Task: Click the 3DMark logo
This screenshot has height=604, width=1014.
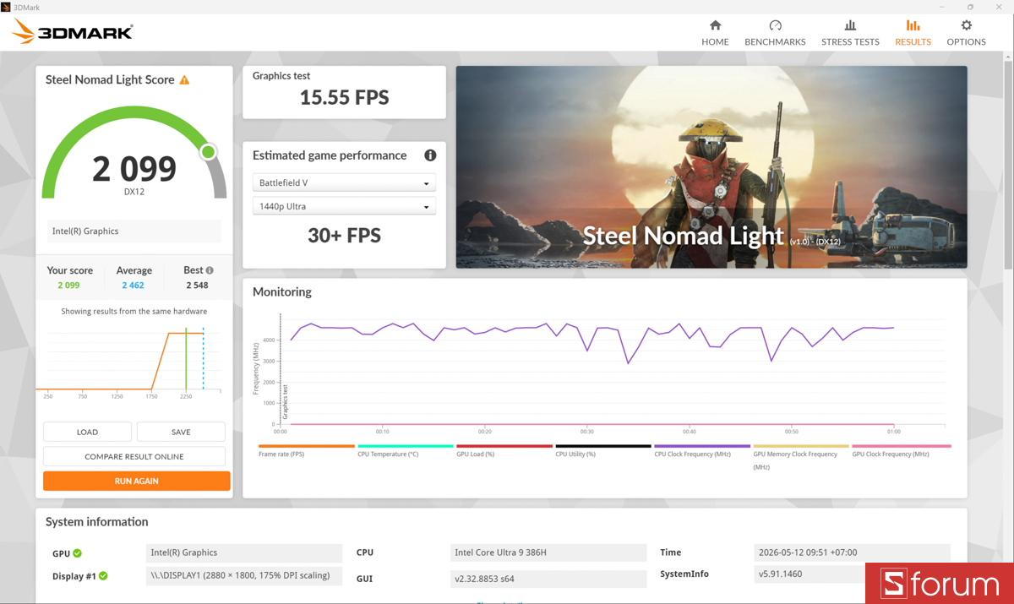Action: [72, 32]
